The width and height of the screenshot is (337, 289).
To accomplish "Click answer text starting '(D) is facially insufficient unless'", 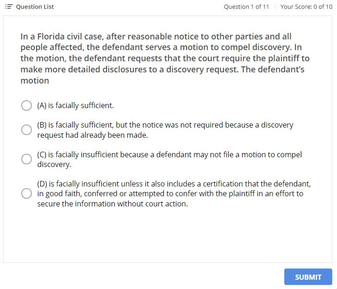I will pos(174,184).
